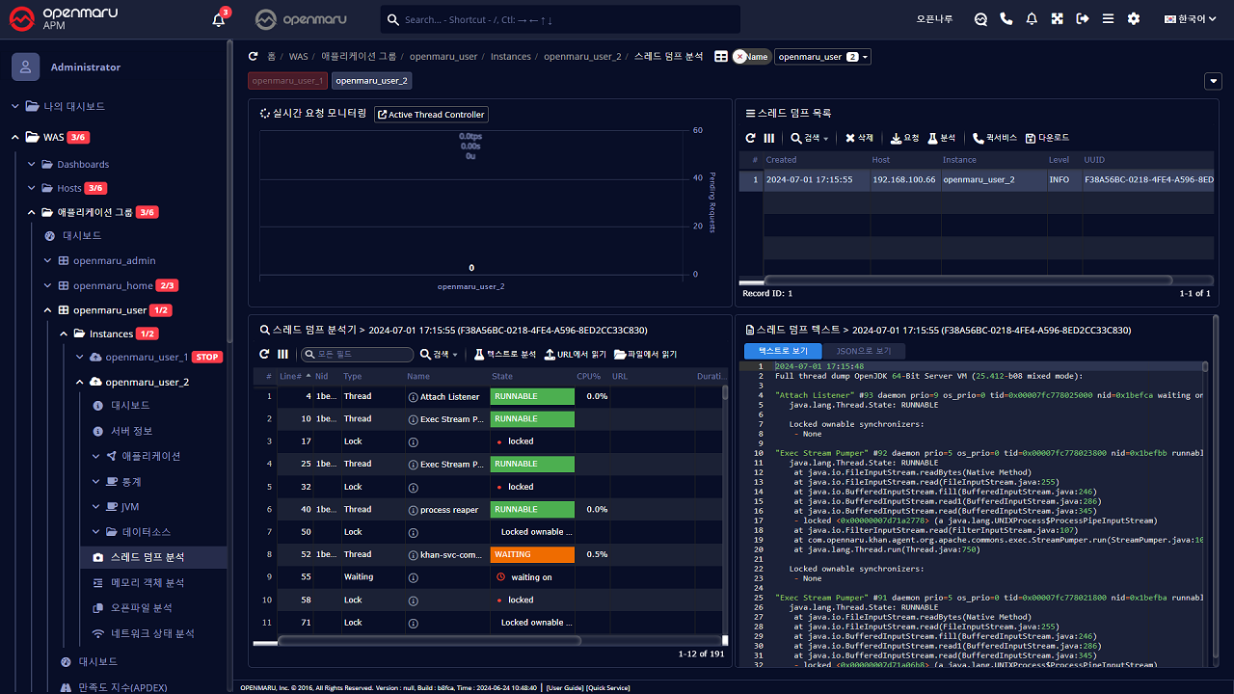Refresh the thread dump analyzer table
This screenshot has width=1234, height=694.
point(264,354)
